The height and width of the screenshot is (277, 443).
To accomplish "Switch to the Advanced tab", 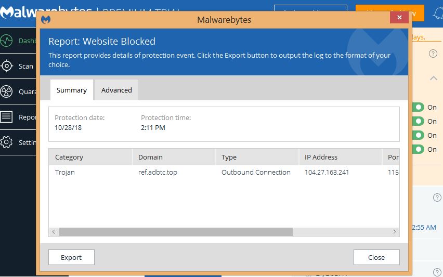I will click(116, 90).
